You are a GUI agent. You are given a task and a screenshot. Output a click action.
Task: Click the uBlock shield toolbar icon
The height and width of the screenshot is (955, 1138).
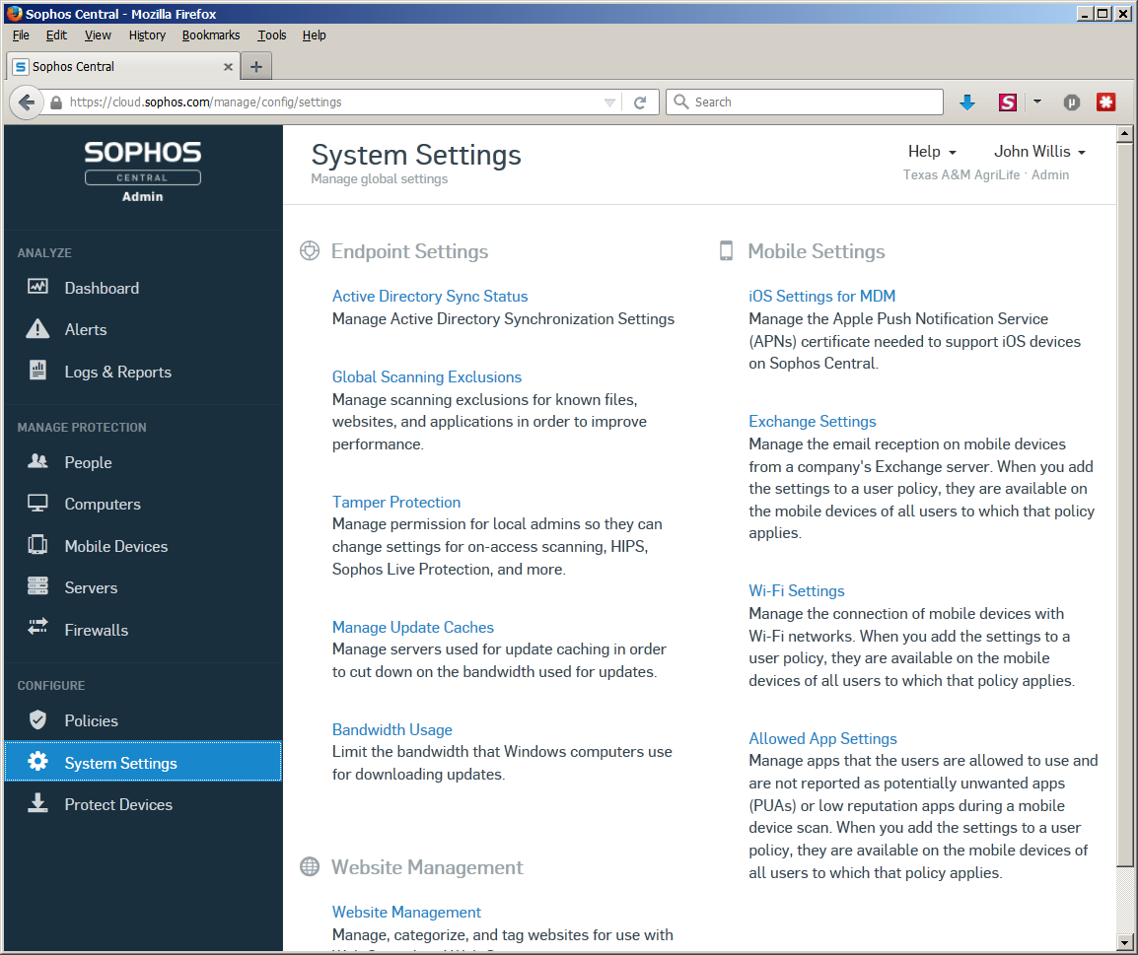[1071, 102]
